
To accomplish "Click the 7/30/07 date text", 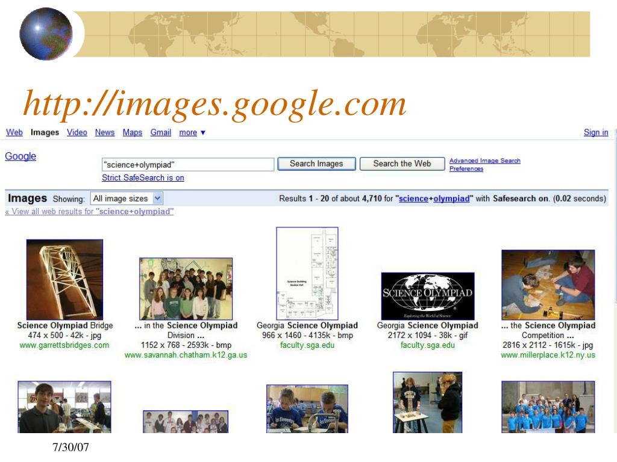I will (x=71, y=447).
